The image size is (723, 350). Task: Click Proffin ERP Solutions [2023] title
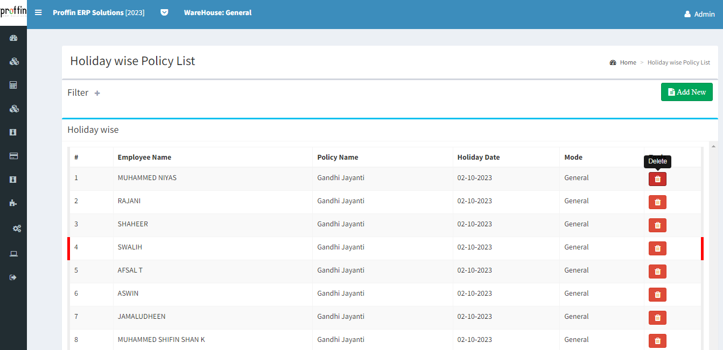(99, 12)
